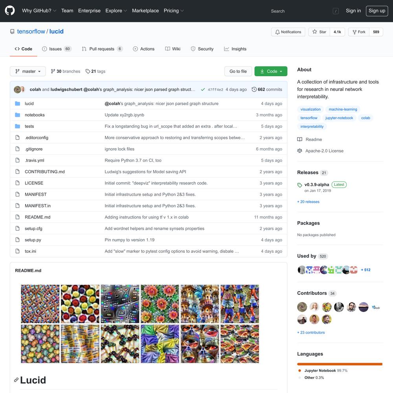Click the scales icon next to Apache-2.0 License

pos(299,151)
